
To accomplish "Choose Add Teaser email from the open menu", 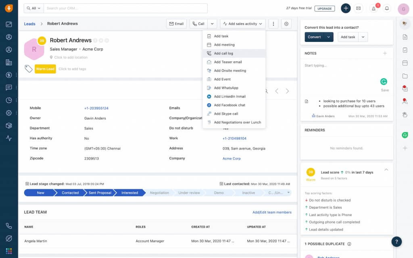I will 227,62.
